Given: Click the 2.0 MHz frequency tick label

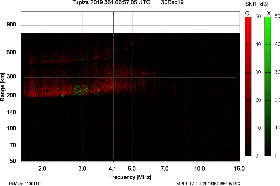Looking at the screenshot, I should [42, 168].
